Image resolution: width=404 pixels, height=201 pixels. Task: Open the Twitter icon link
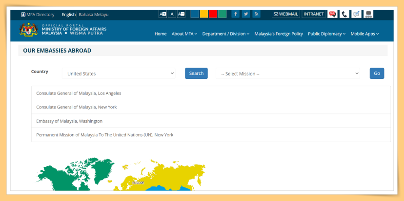[246, 14]
